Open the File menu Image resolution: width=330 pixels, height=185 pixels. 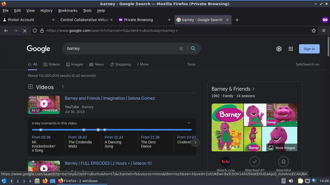(6, 11)
